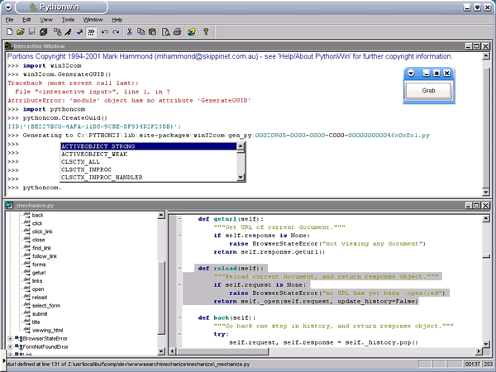Click the Help question mark icon

point(206,32)
